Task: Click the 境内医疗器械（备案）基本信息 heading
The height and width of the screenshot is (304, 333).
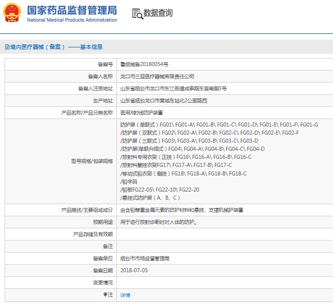Action: pos(56,47)
